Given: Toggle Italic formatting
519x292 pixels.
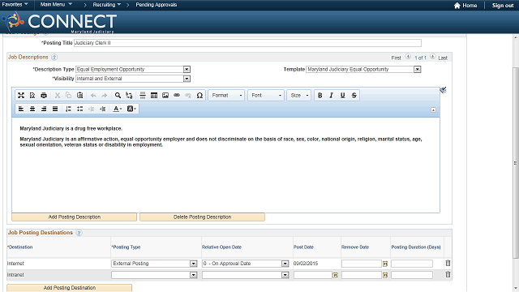Looking at the screenshot, I should pos(331,96).
